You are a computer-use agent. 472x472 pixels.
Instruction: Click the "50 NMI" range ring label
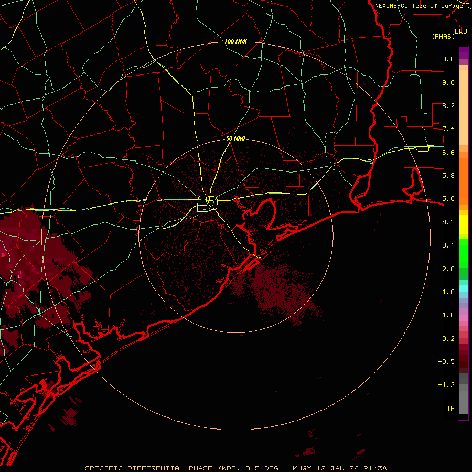click(235, 139)
